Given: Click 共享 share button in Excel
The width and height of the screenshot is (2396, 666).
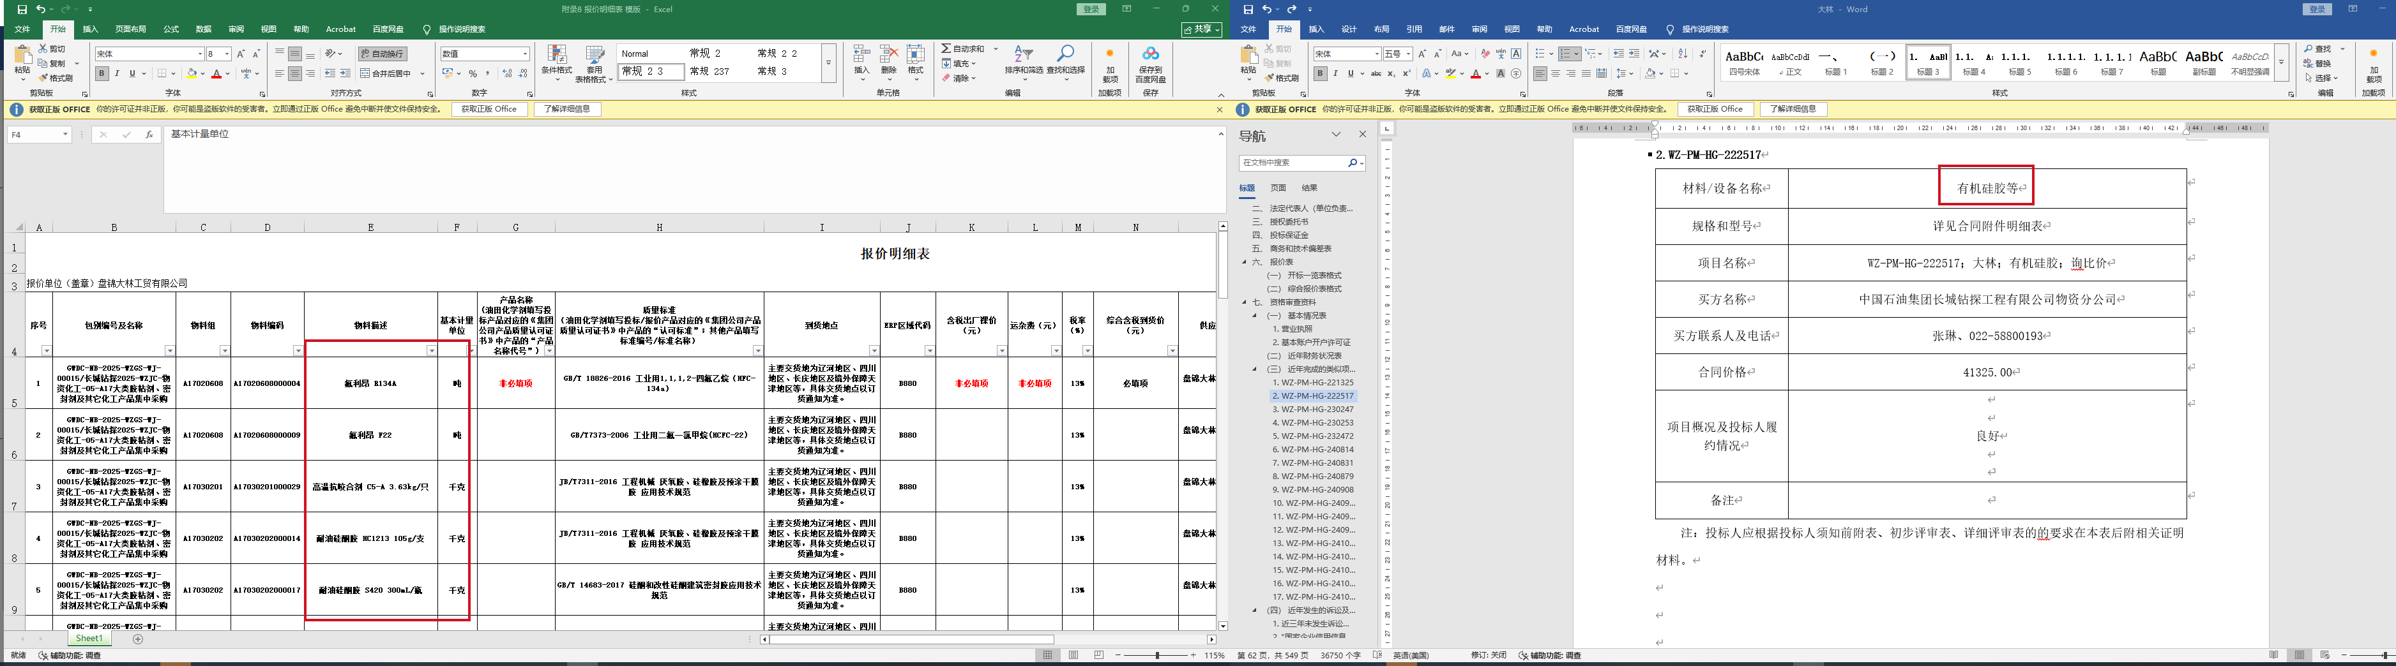Looking at the screenshot, I should coord(1202,30).
